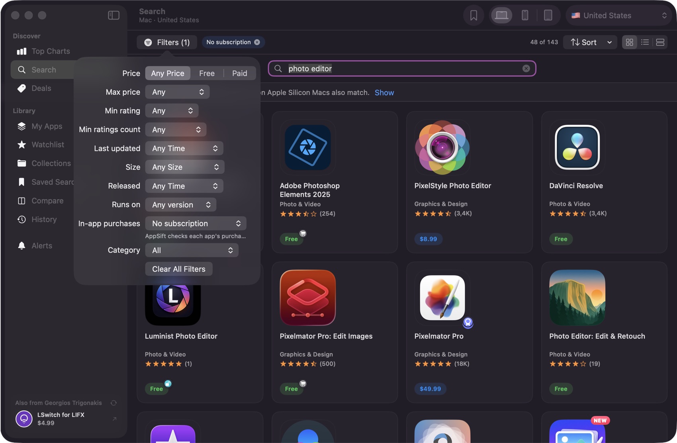Open the Max price dropdown
Viewport: 677px width, 443px height.
pyautogui.click(x=177, y=92)
